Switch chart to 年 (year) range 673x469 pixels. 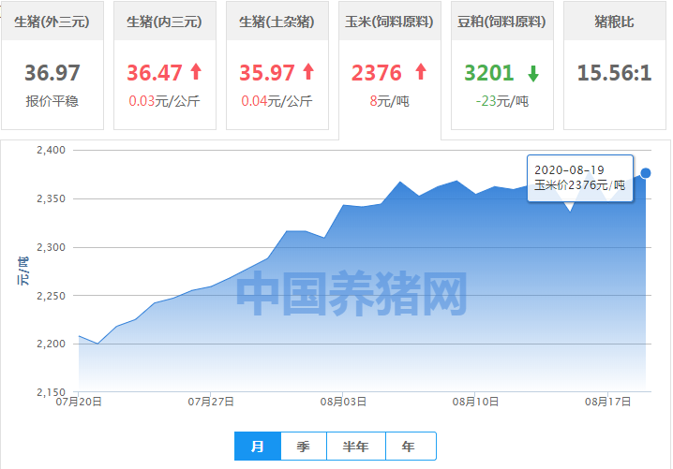(x=409, y=447)
